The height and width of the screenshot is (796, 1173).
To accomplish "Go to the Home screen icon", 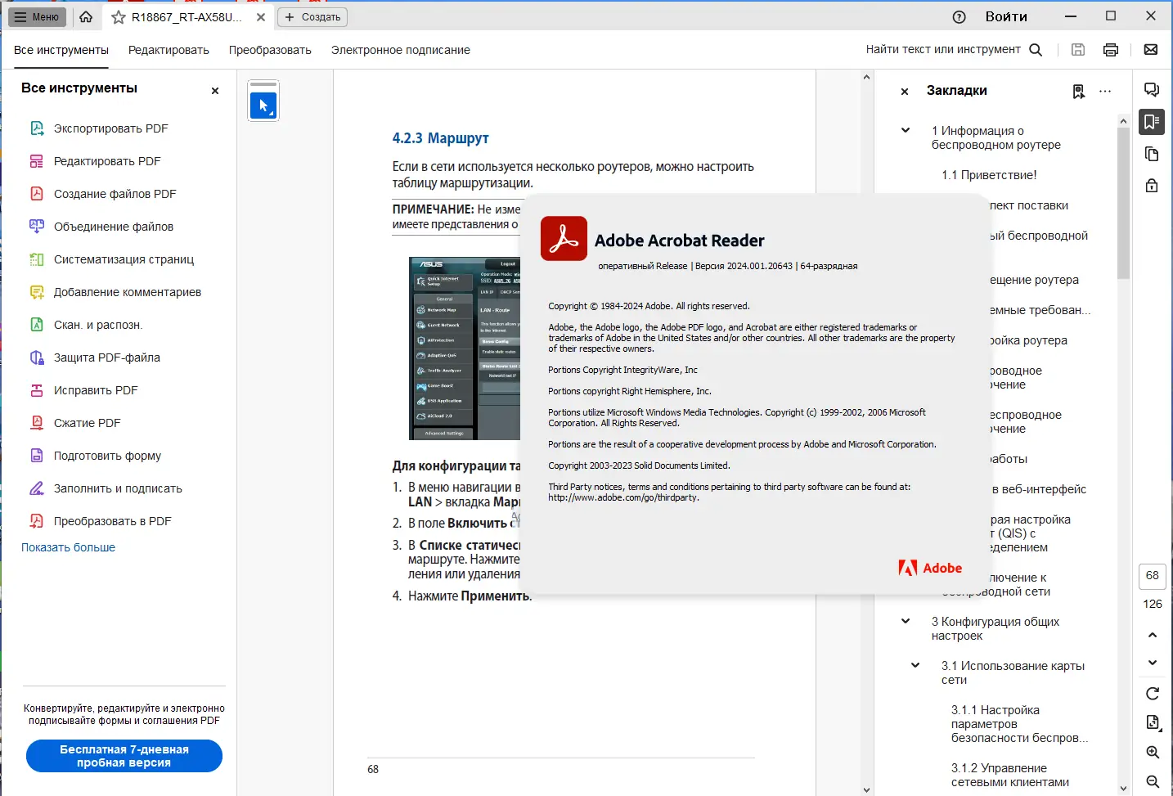I will (x=86, y=16).
